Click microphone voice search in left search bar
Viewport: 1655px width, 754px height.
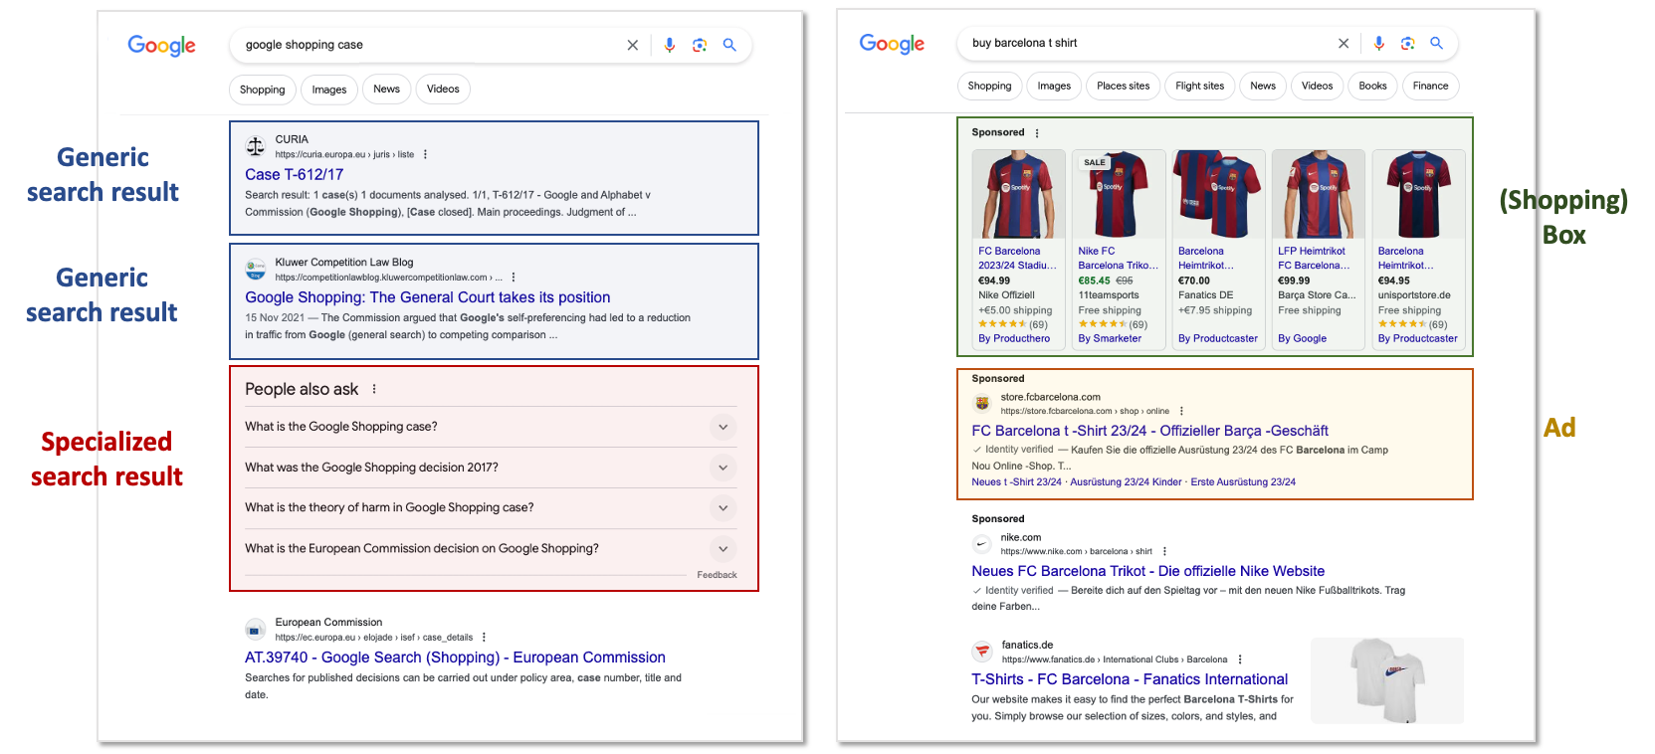(x=669, y=45)
